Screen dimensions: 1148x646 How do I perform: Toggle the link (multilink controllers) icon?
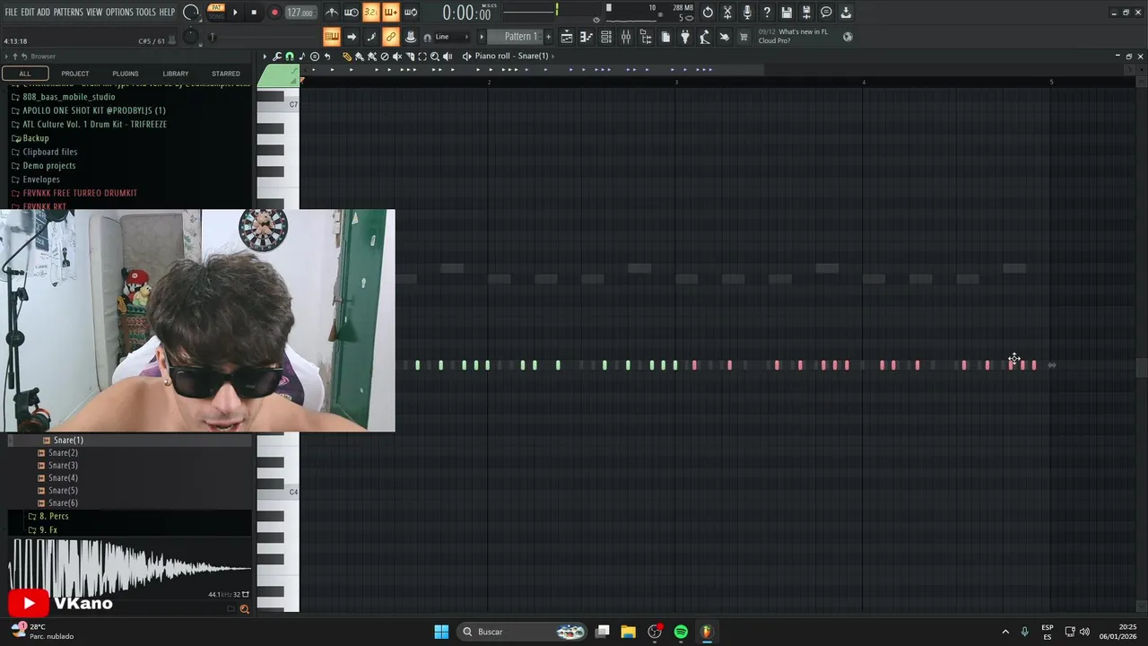391,37
